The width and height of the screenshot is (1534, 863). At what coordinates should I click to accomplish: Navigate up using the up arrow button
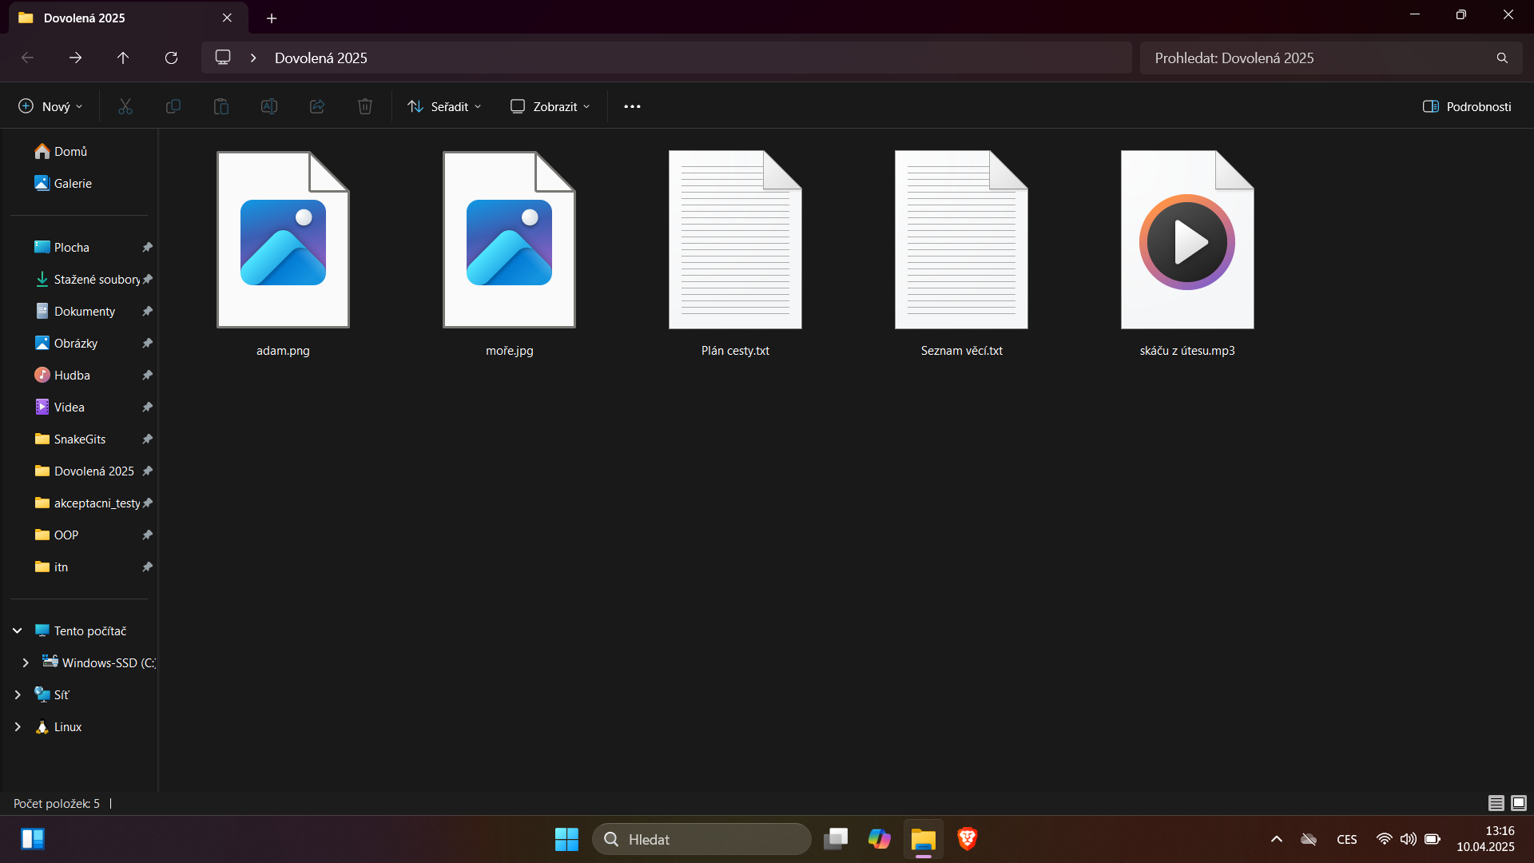122,58
